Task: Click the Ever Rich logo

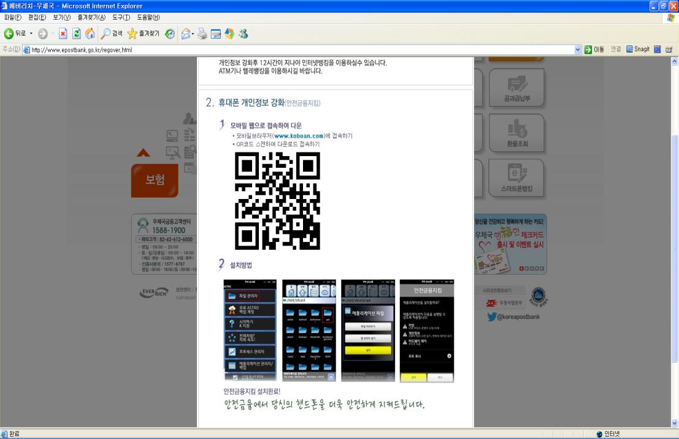Action: pos(154,293)
